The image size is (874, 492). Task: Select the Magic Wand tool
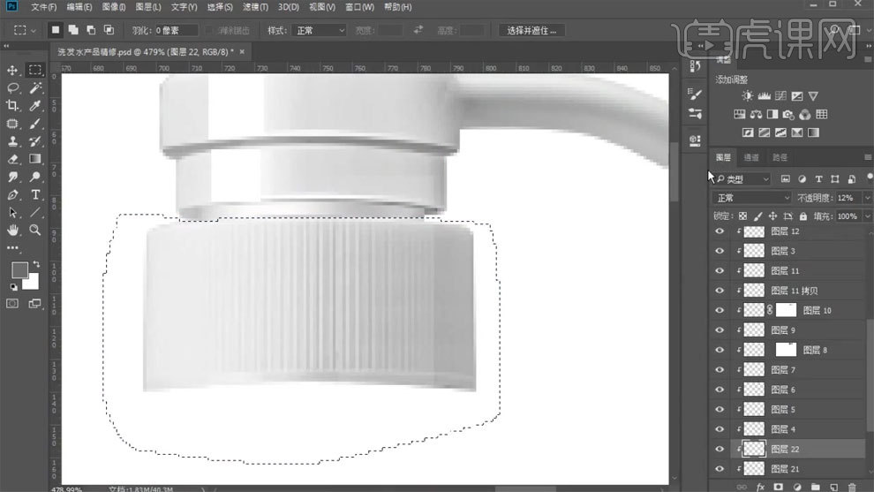click(35, 88)
